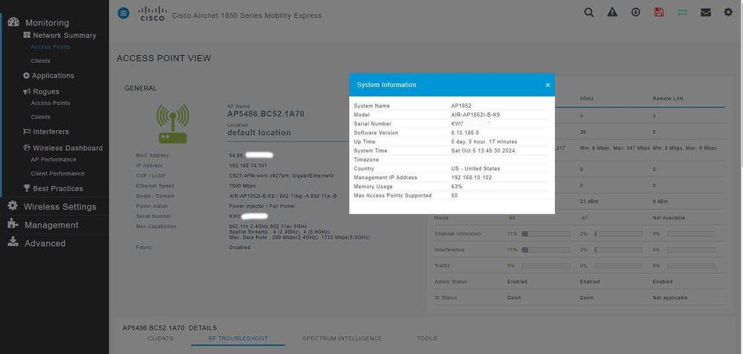Click the Wireless Settings gear icon
Viewport: 743px width, 354px height.
click(x=13, y=206)
